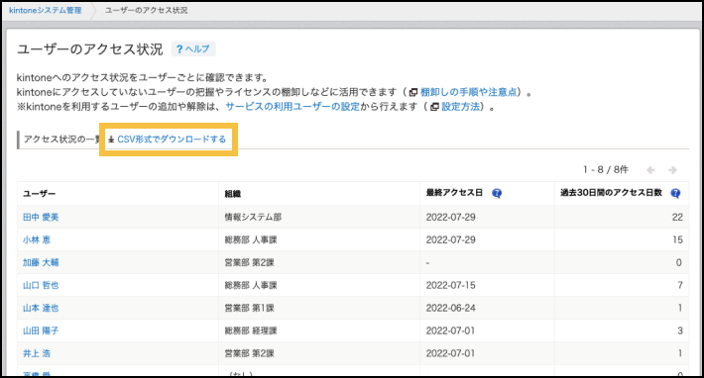Click external-link icon before 棚卸しの手順
This screenshot has width=704, height=378.
click(413, 93)
